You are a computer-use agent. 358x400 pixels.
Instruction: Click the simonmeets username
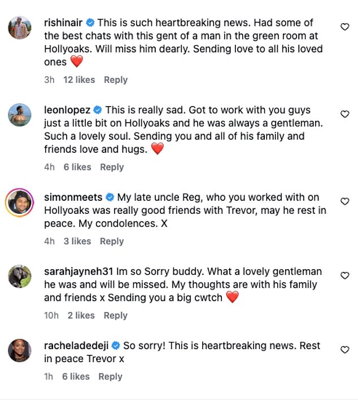coord(73,197)
